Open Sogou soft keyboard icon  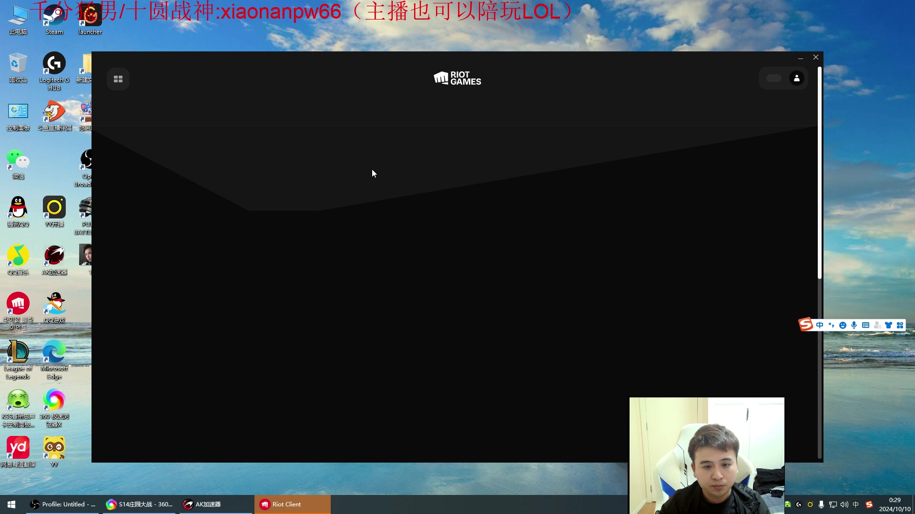coord(865,325)
